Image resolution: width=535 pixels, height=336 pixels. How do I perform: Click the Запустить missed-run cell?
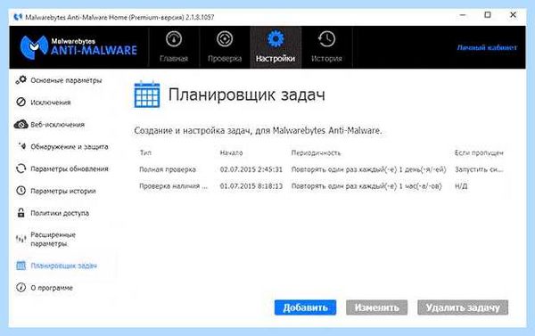[x=479, y=169]
